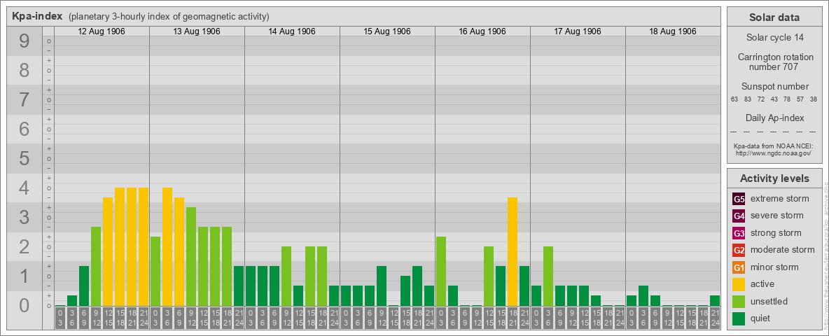Click sunspot number value 83

click(748, 100)
